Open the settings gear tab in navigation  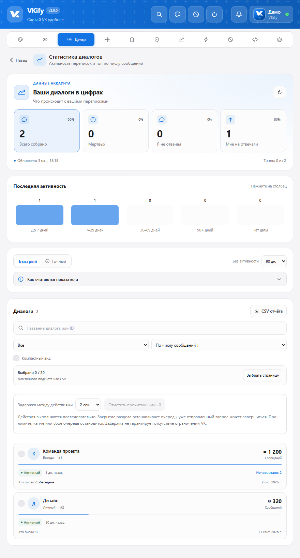click(x=280, y=40)
